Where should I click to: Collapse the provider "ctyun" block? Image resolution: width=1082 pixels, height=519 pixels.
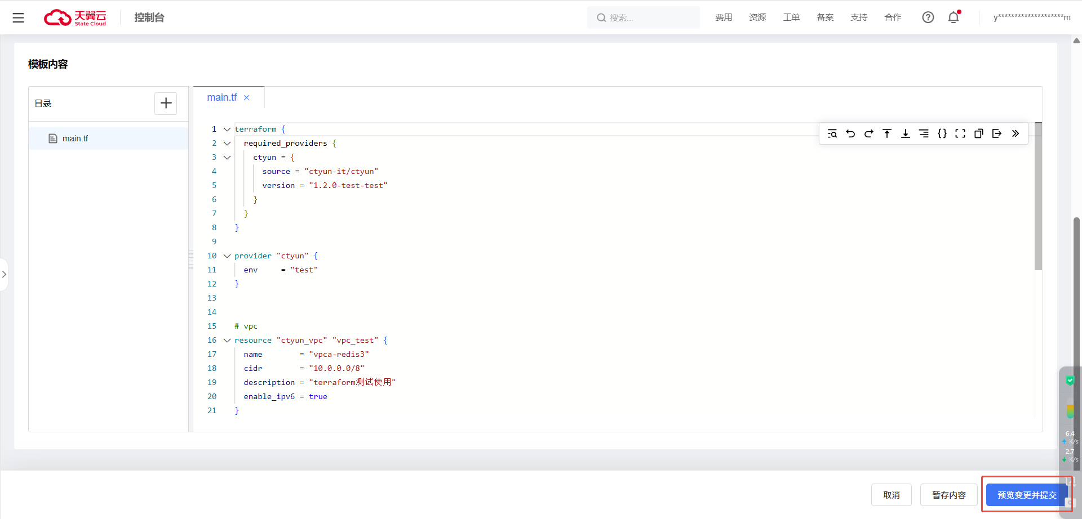(227, 256)
